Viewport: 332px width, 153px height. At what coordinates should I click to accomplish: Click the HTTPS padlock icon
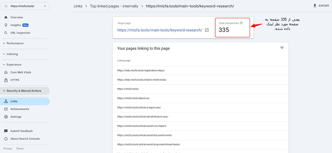tap(6, 80)
